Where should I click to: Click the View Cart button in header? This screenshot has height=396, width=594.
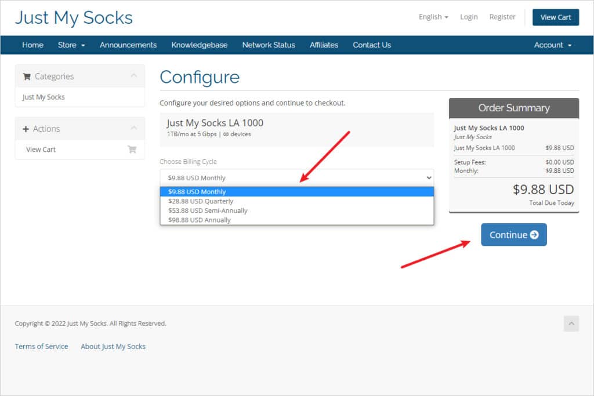[x=556, y=17]
